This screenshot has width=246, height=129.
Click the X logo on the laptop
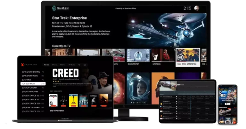[x=22, y=65]
